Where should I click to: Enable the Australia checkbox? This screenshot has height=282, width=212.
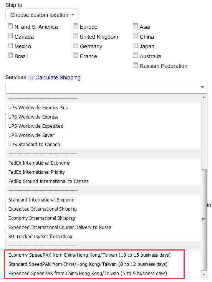click(x=135, y=55)
